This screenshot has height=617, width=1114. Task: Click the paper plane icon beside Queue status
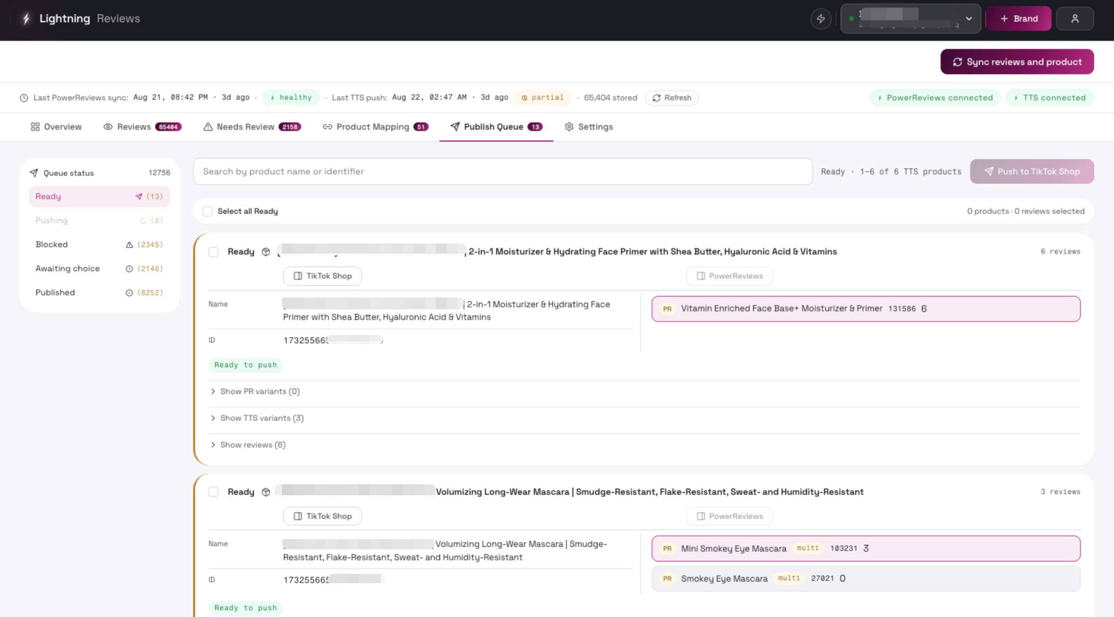[34, 173]
